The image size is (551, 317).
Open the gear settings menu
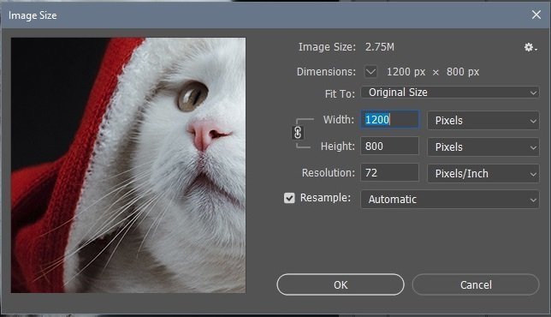(x=530, y=47)
